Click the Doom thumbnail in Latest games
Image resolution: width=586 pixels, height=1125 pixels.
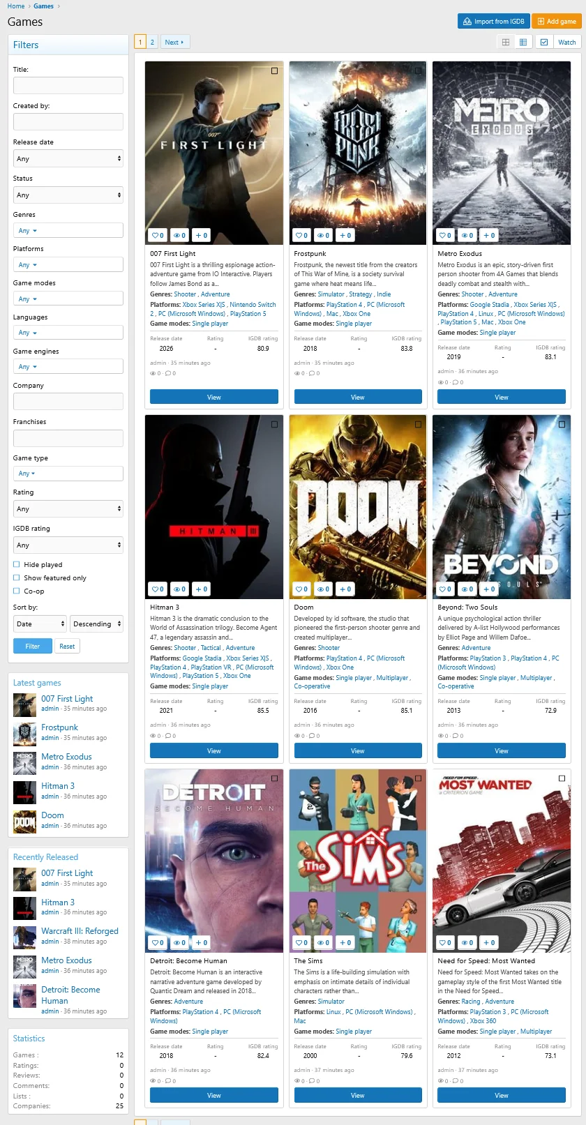(x=25, y=822)
